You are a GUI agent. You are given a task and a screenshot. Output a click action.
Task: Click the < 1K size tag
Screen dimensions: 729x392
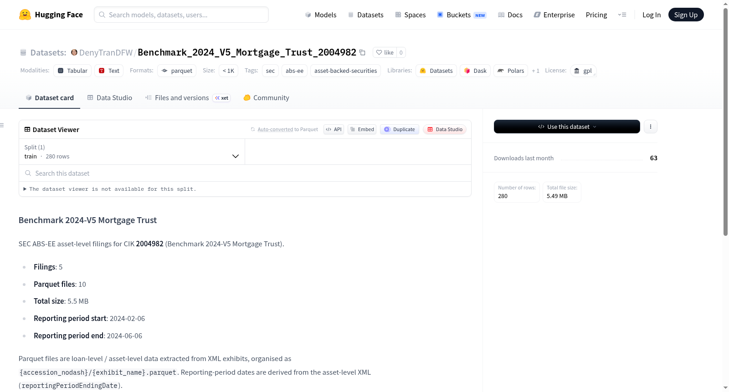pyautogui.click(x=228, y=71)
